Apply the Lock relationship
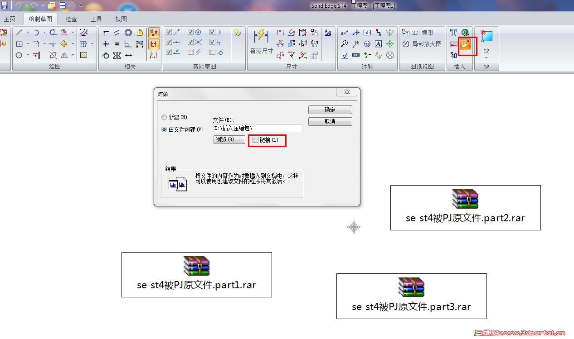This screenshot has height=339, width=574. [140, 33]
